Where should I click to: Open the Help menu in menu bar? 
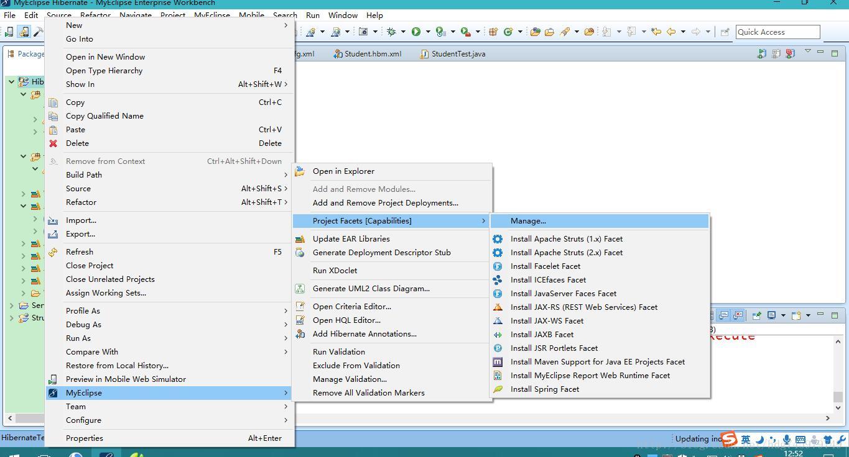[x=374, y=15]
